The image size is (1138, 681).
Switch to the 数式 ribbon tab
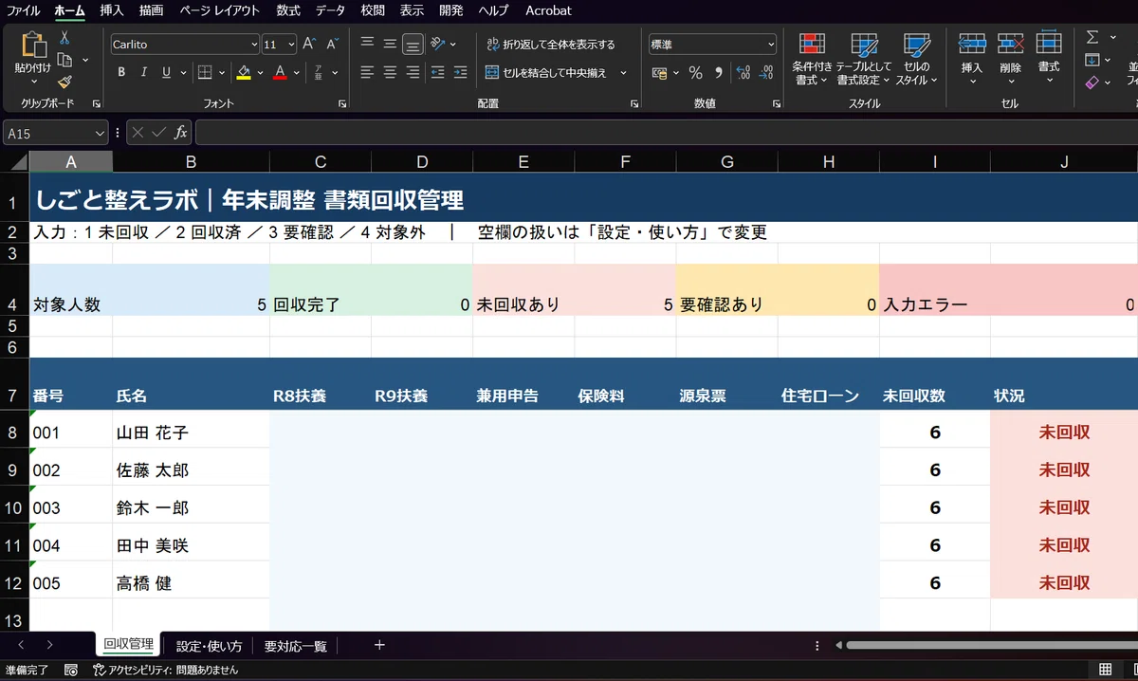288,10
